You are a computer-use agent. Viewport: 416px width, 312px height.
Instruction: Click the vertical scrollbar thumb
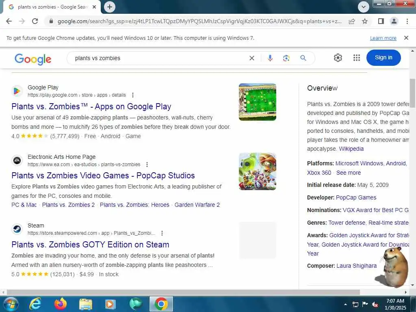point(412,93)
